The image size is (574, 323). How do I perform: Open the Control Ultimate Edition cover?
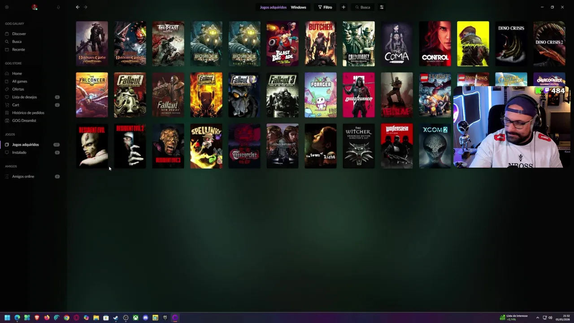pyautogui.click(x=435, y=44)
